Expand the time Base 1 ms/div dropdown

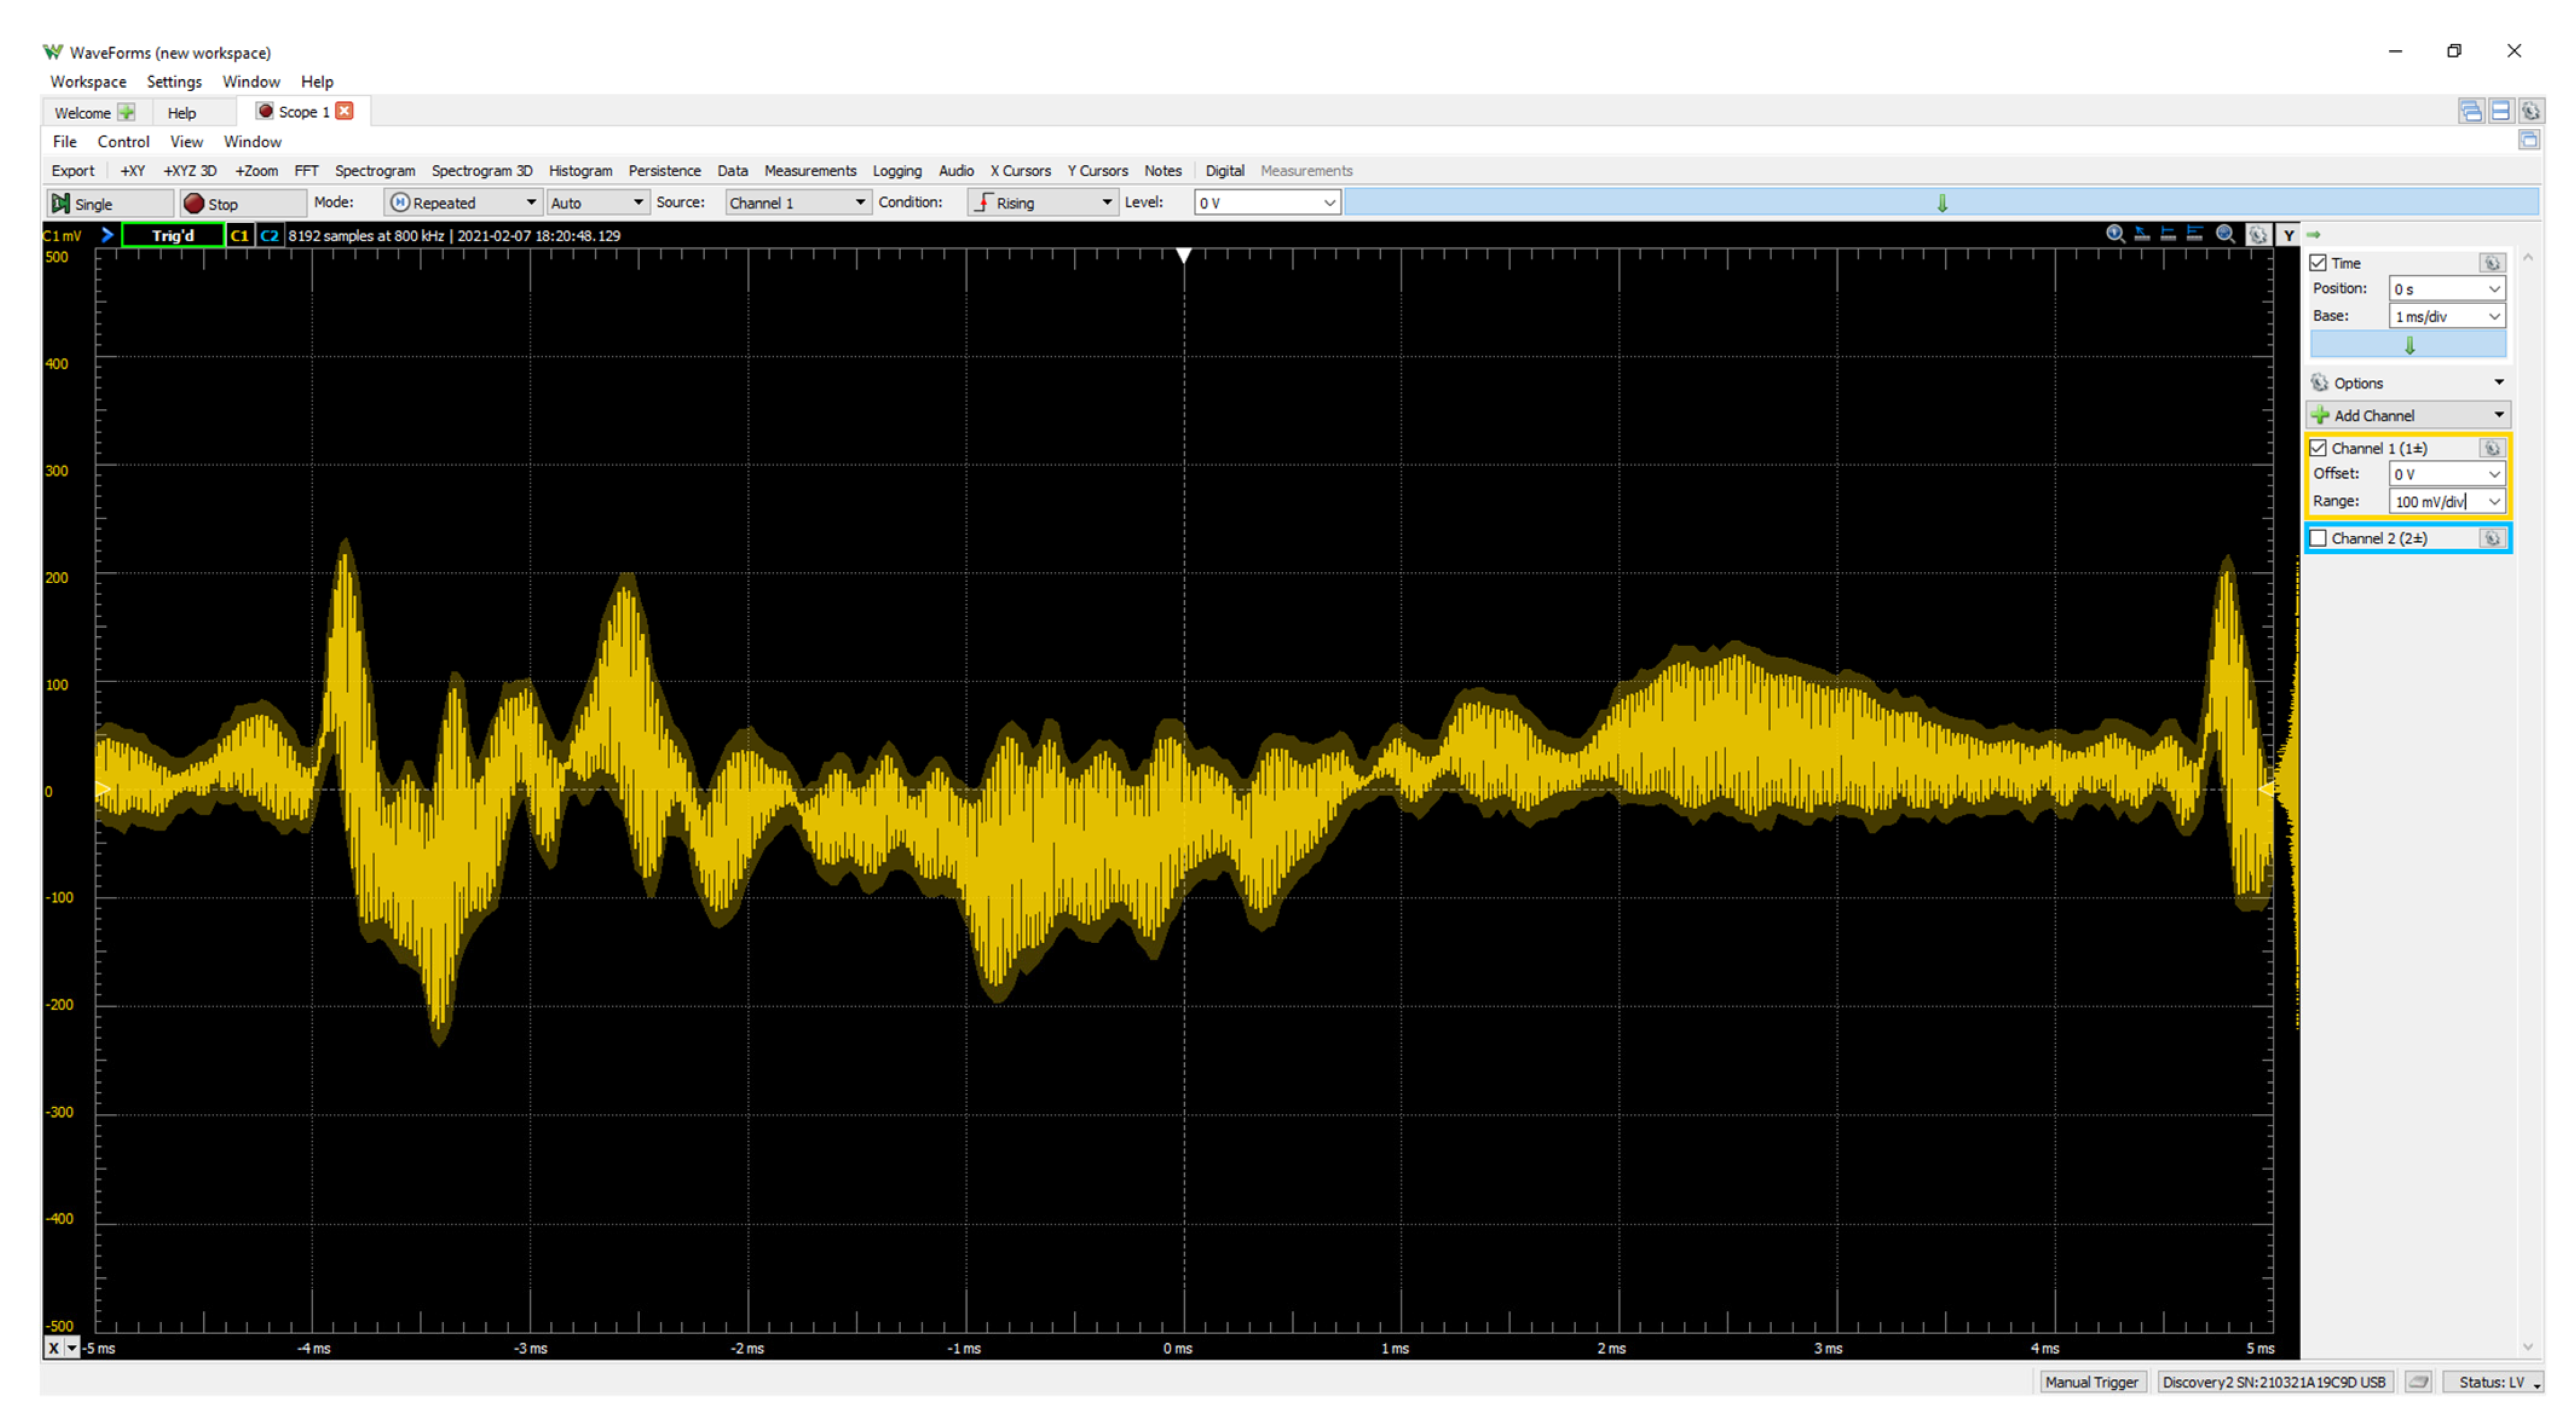click(x=2494, y=316)
